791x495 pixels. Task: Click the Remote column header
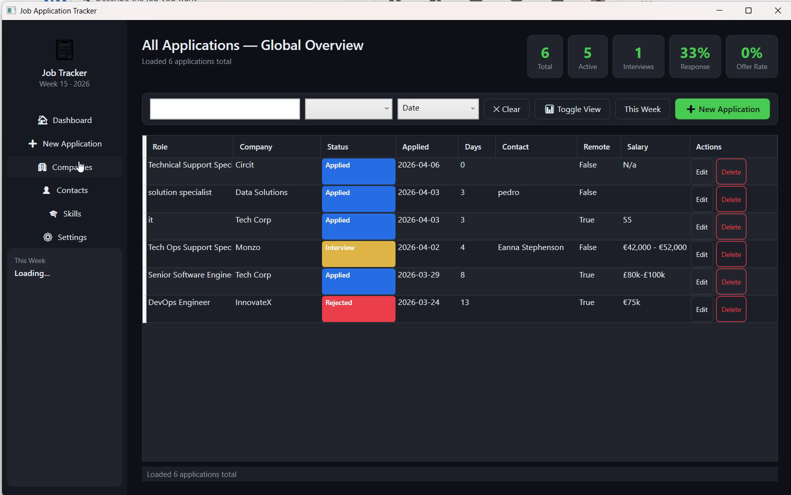(599, 146)
